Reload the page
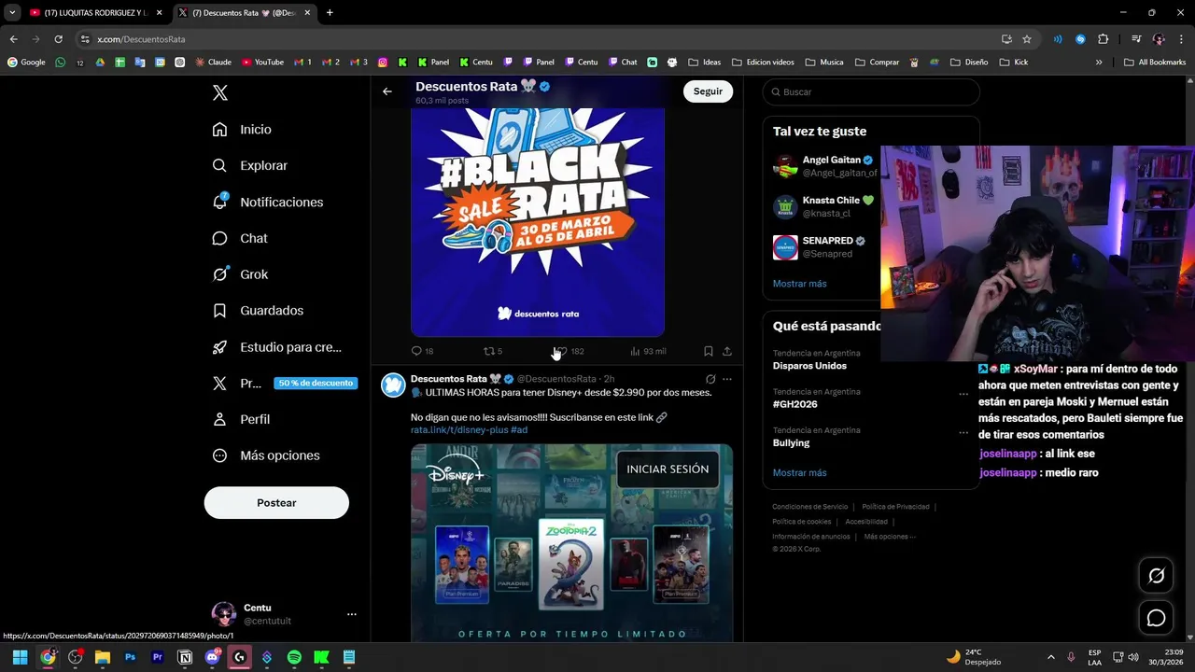The image size is (1195, 672). tap(58, 39)
